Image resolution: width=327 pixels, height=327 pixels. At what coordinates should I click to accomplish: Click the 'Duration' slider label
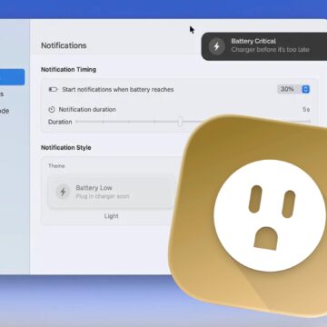pyautogui.click(x=60, y=122)
